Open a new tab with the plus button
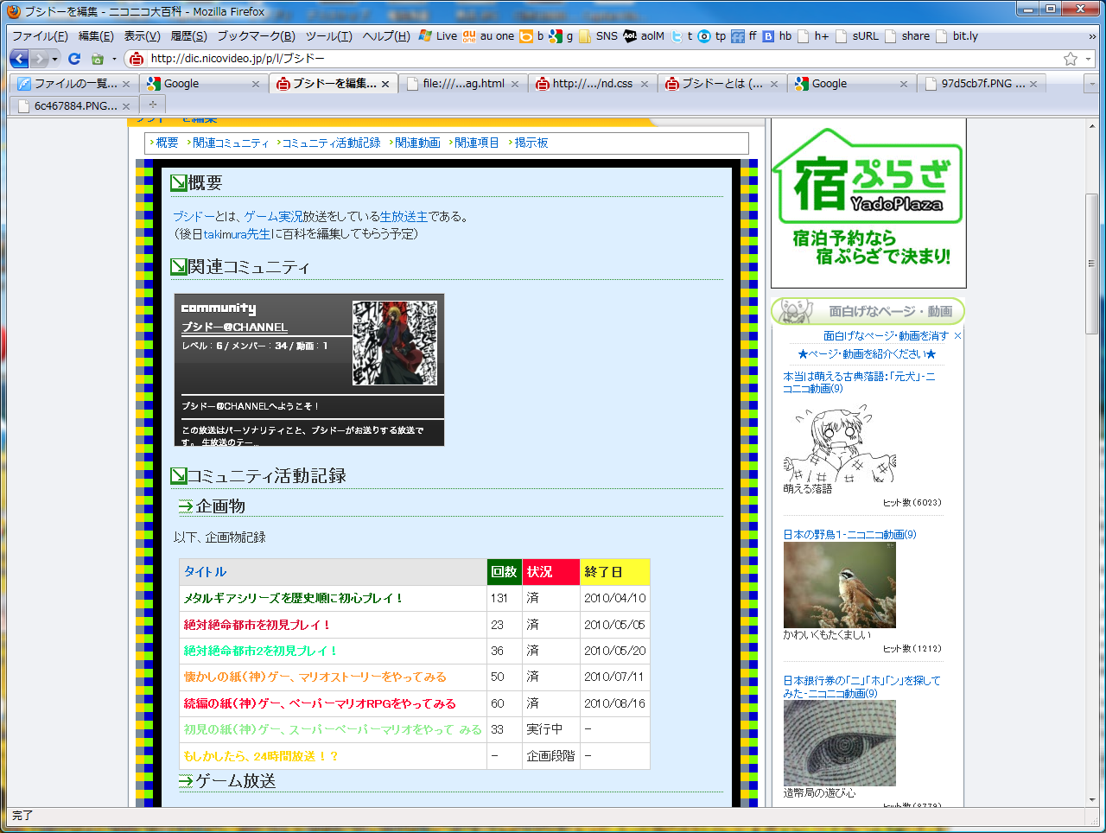This screenshot has width=1106, height=833. (x=153, y=105)
